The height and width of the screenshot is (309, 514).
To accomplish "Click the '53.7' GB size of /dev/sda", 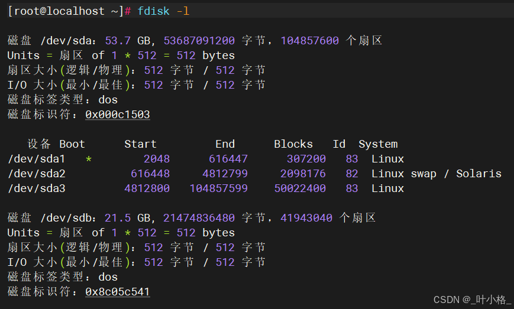I will click(118, 41).
